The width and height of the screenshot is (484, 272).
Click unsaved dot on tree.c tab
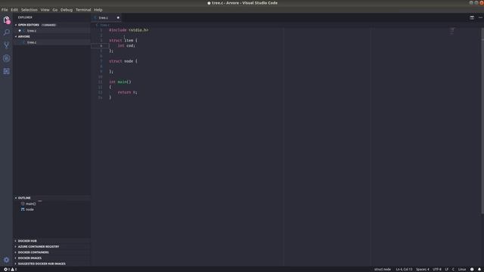click(x=118, y=17)
